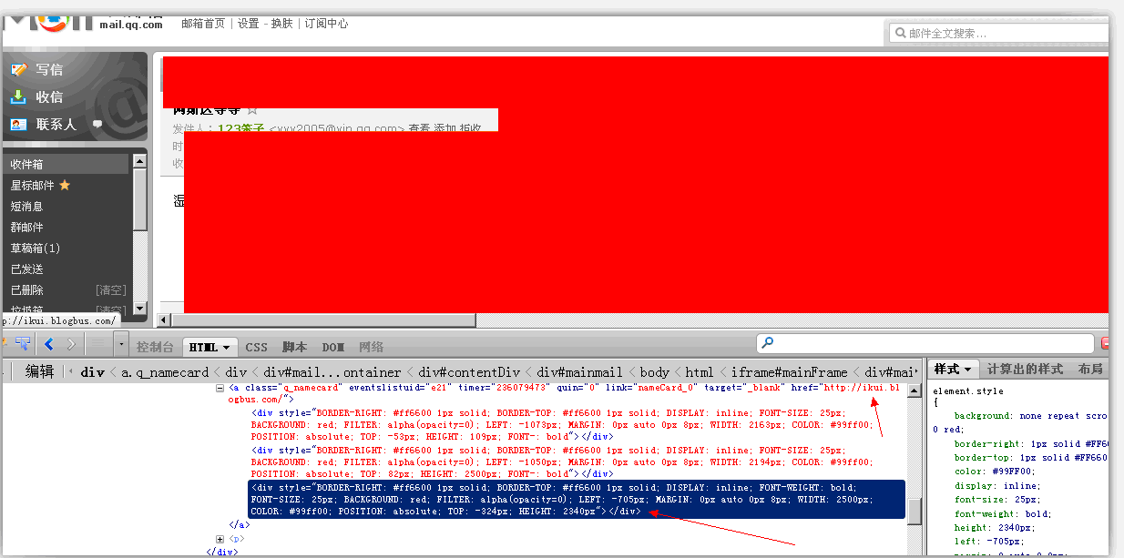Switch to the 控制台 tab
This screenshot has height=558, width=1124.
(155, 348)
